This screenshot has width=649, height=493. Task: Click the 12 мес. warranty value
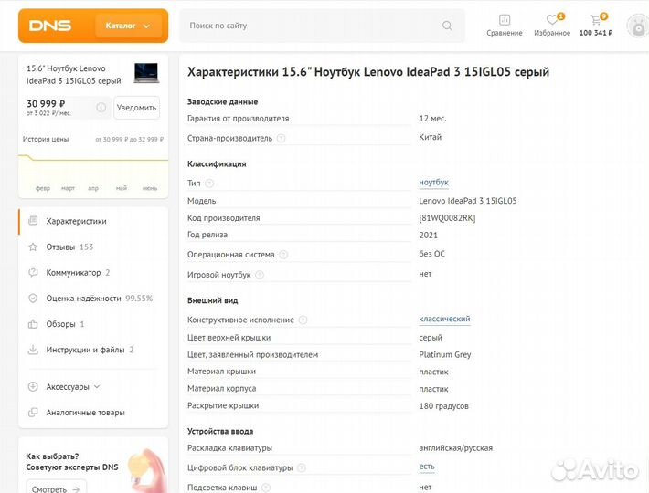(x=432, y=118)
